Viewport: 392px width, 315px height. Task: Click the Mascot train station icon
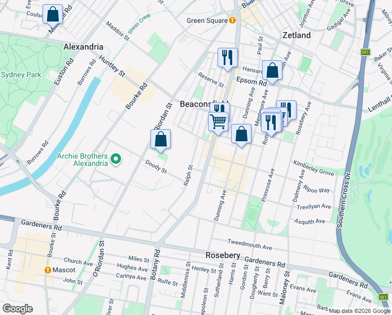coord(48,270)
